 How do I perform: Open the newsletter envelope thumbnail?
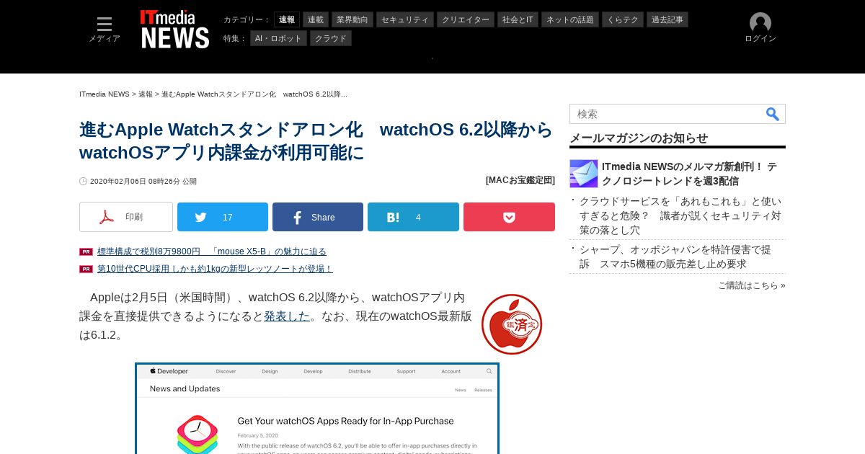pyautogui.click(x=584, y=174)
